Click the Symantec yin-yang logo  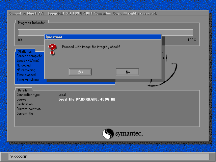(108, 134)
